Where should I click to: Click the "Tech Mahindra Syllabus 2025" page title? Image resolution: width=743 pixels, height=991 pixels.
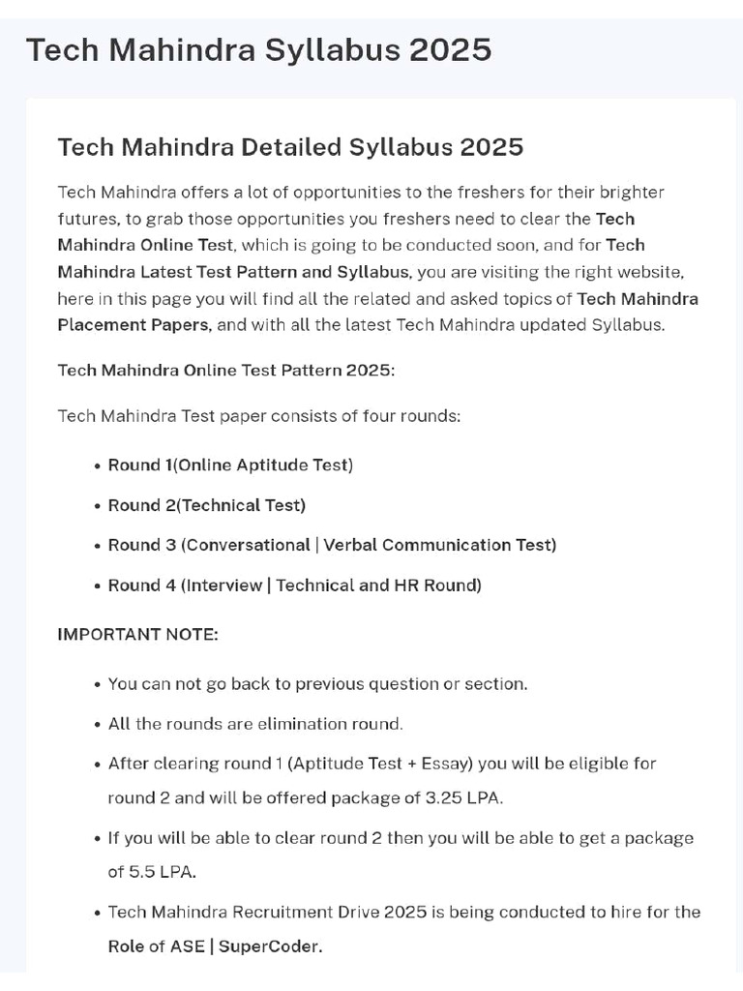point(258,50)
